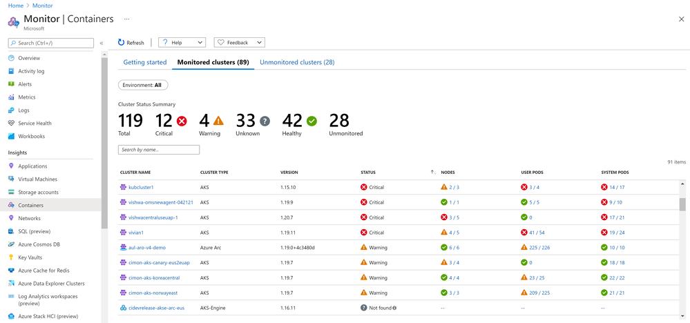The image size is (690, 323).
Task: Click the Service Health heart icon
Action: click(12, 123)
